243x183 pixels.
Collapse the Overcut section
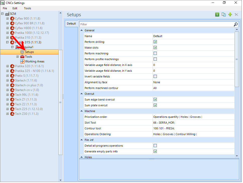point(82,94)
